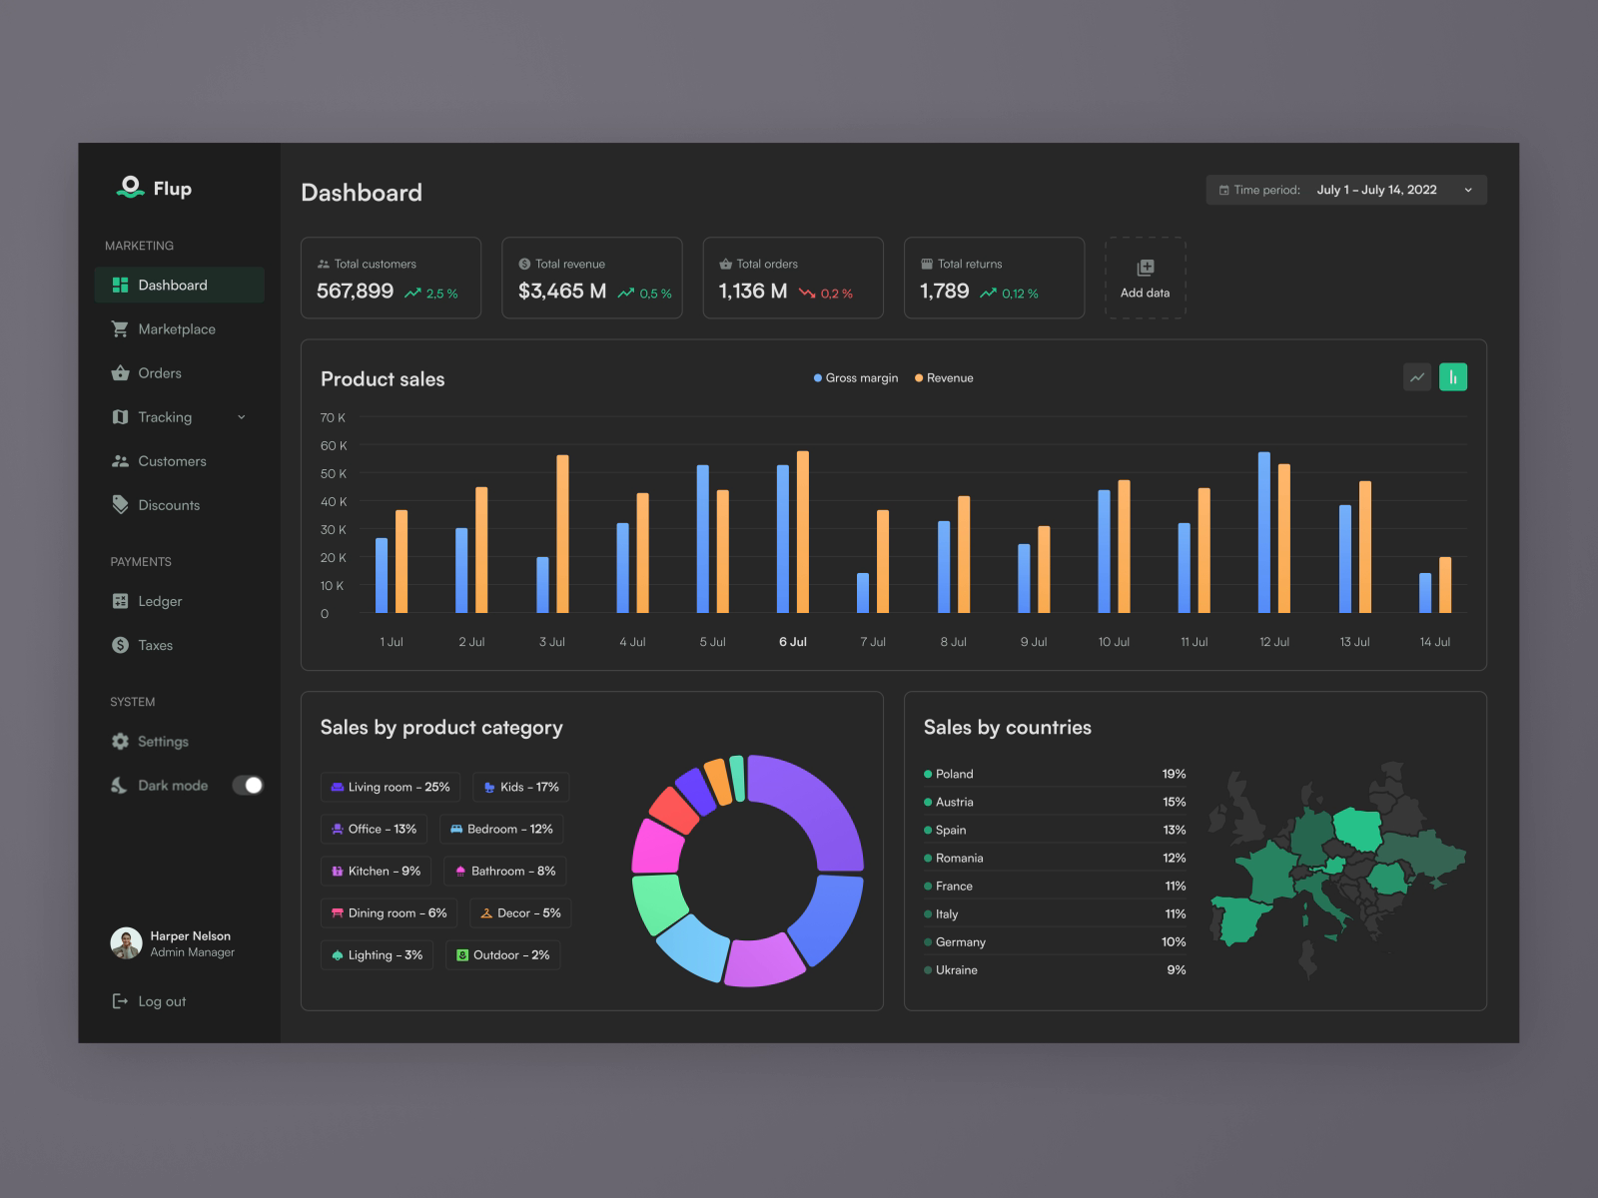This screenshot has height=1198, width=1598.
Task: Toggle the Gross margin legend item
Action: 854,378
